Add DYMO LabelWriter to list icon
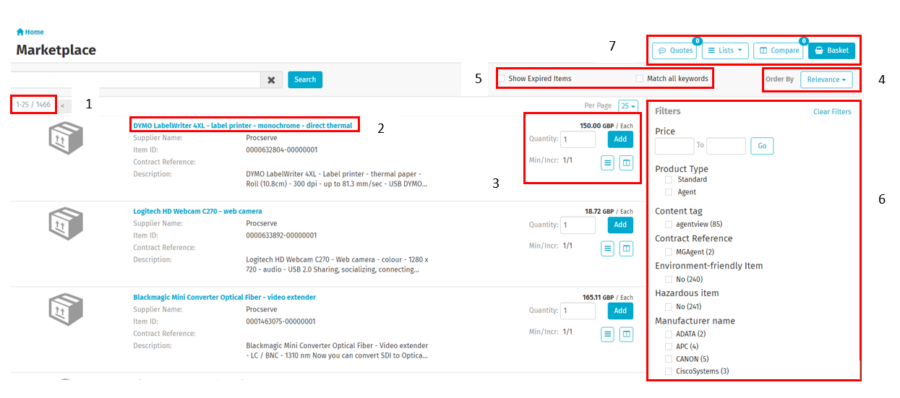 click(x=608, y=163)
